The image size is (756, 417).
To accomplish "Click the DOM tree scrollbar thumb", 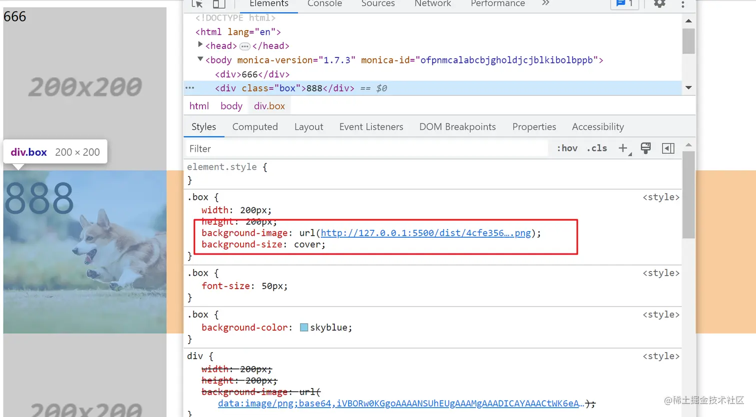I will pos(688,41).
